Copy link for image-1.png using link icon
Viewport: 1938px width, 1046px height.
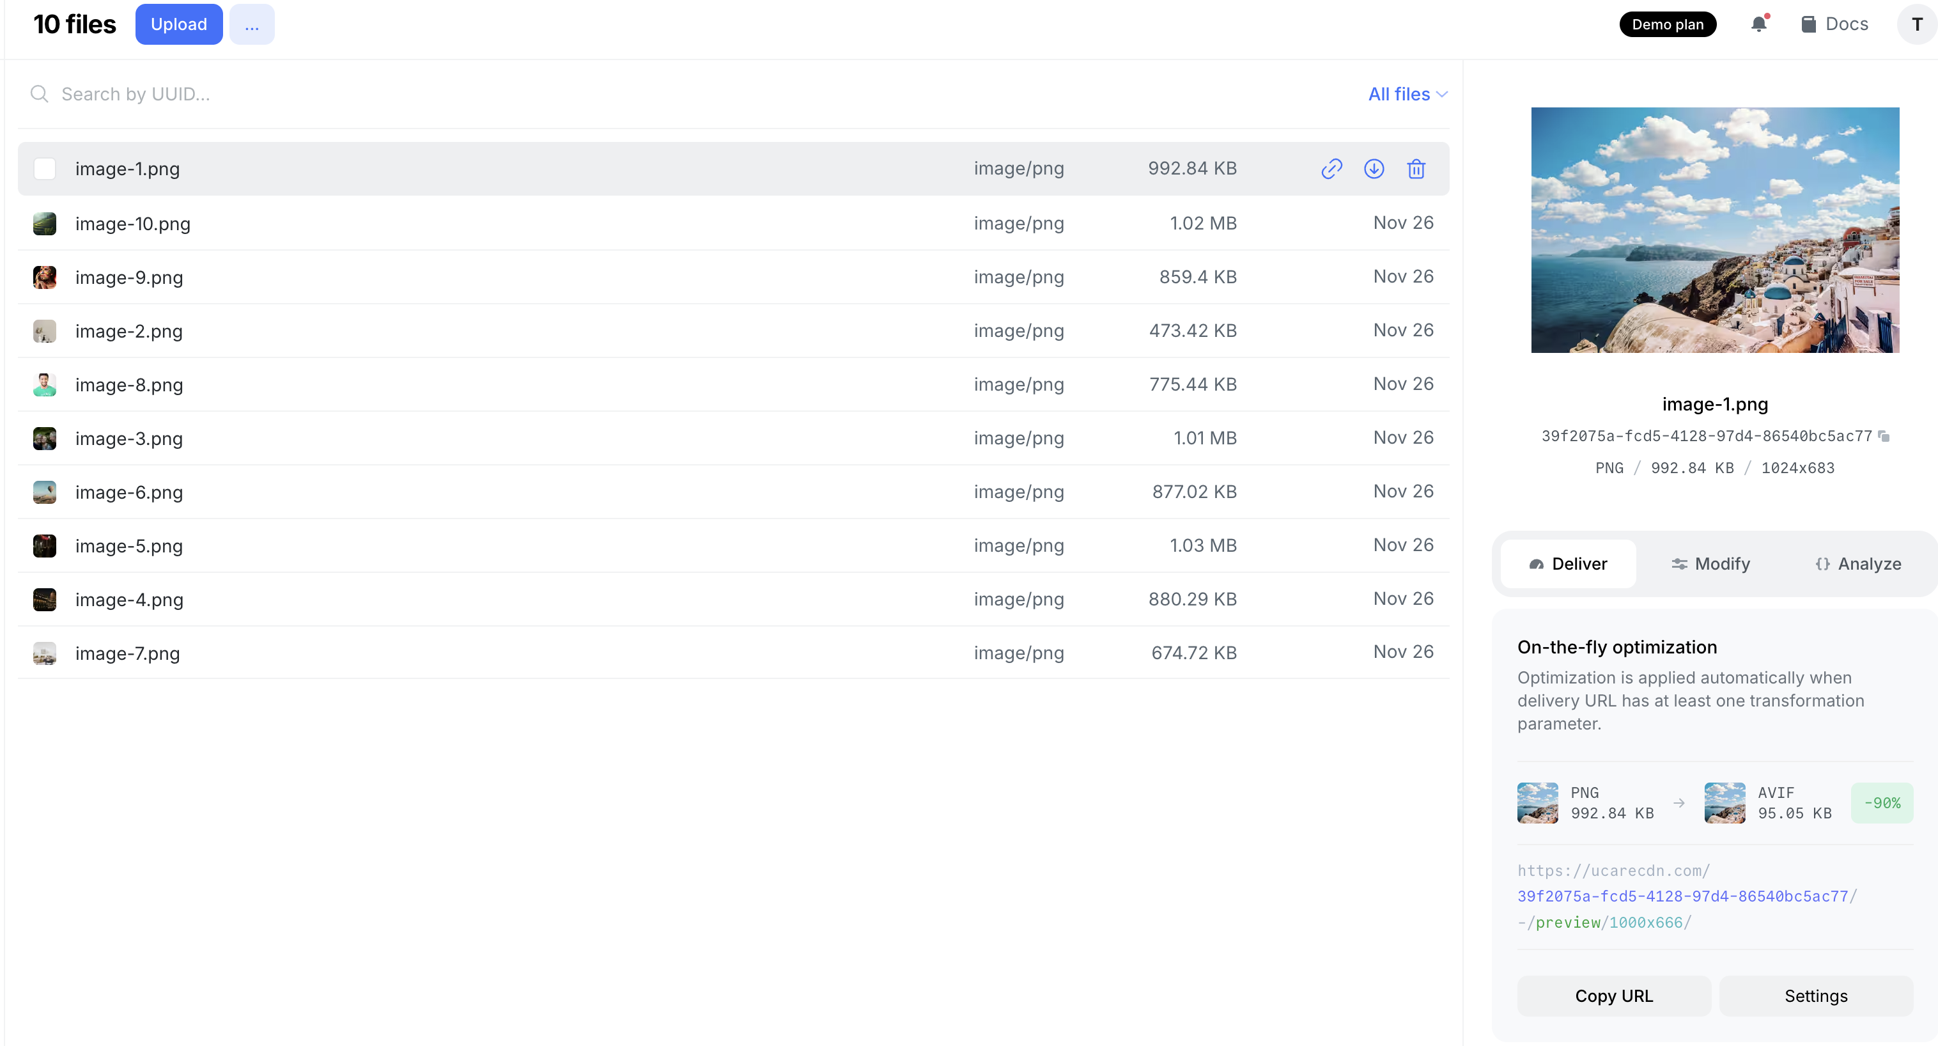click(1331, 169)
